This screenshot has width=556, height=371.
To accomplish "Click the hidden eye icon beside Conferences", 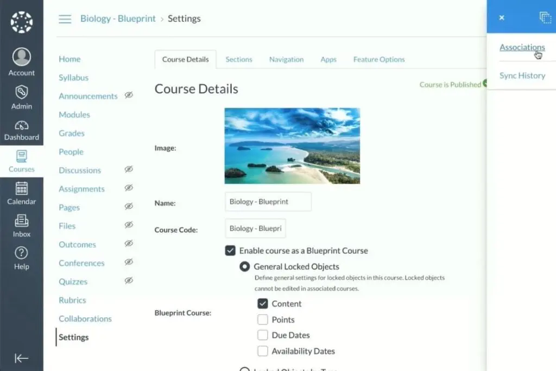I will pos(129,262).
